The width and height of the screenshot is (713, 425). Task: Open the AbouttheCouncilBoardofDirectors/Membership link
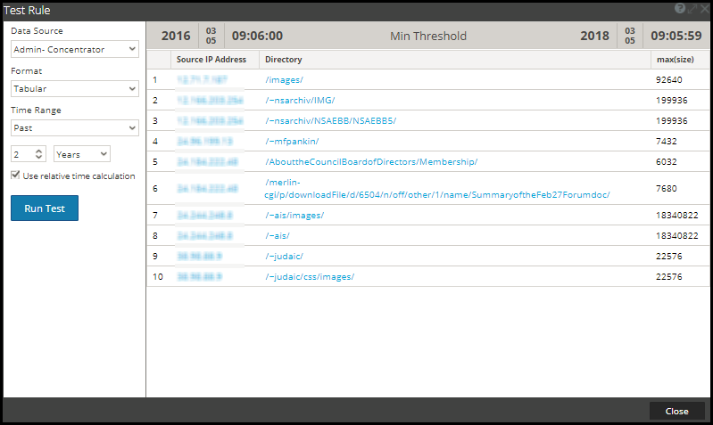click(x=371, y=161)
